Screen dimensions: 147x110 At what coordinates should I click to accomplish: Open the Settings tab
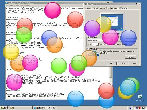tap(124, 8)
